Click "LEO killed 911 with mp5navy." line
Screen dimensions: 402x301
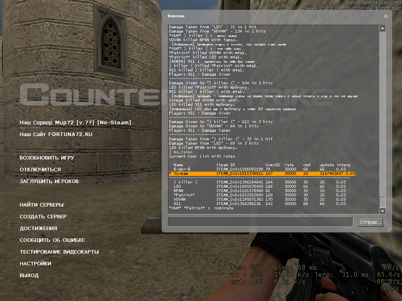click(202, 104)
